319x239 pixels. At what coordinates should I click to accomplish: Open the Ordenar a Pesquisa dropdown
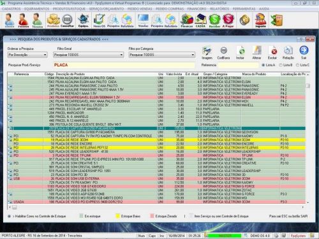(x=27, y=55)
